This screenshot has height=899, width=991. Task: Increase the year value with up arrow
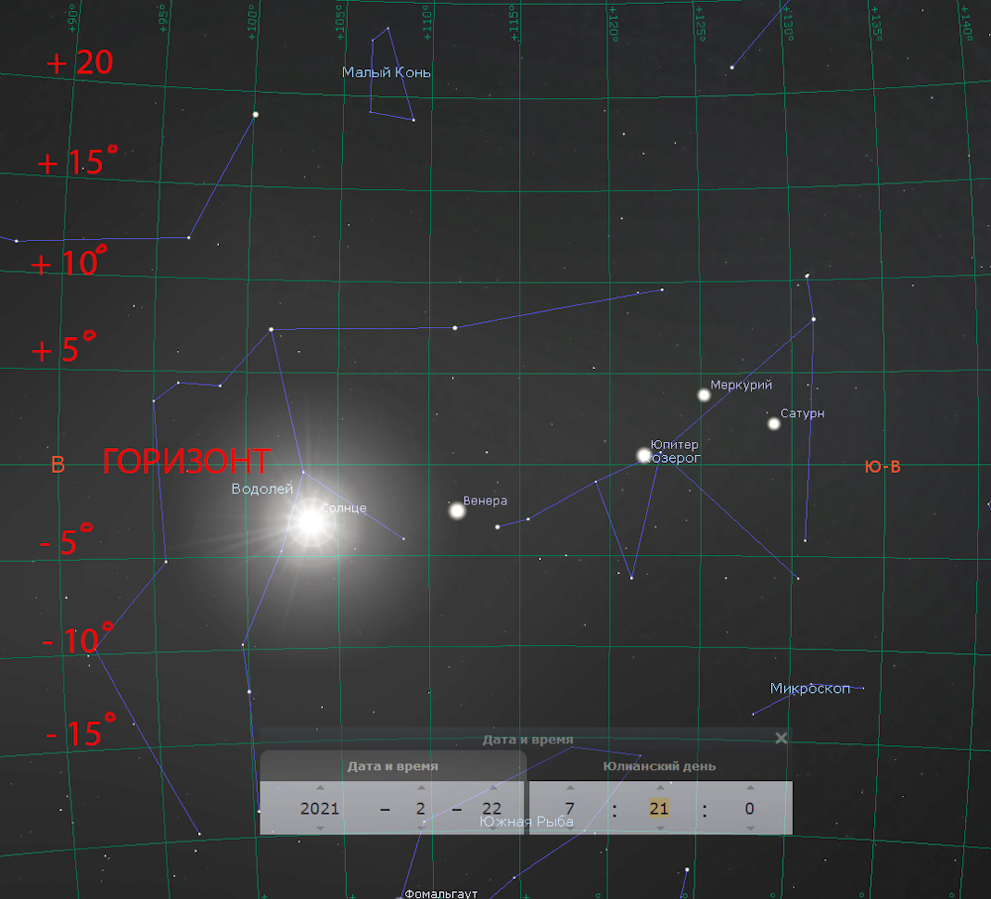pos(320,788)
